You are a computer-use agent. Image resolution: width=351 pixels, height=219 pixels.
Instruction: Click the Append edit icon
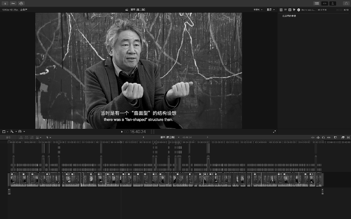coord(32,137)
